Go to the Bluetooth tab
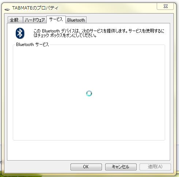This screenshot has width=179, height=177. tap(76, 20)
